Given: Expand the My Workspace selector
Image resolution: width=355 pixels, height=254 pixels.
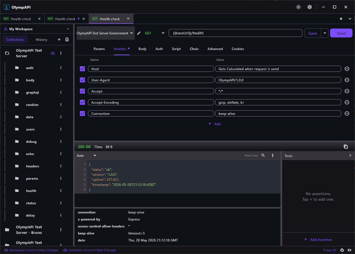Looking at the screenshot, I should point(36,29).
